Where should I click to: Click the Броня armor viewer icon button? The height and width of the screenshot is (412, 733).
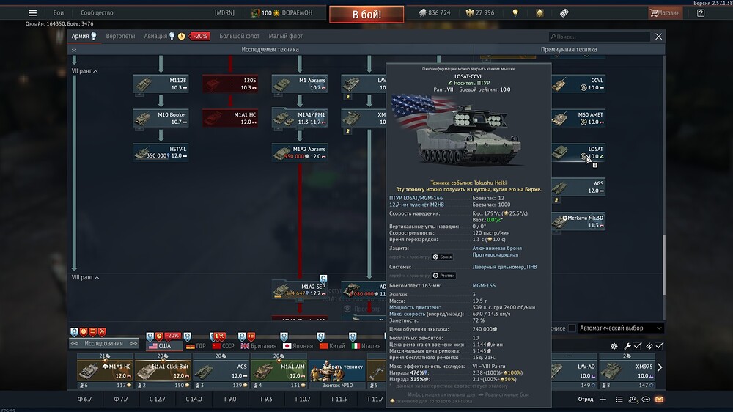click(x=442, y=257)
